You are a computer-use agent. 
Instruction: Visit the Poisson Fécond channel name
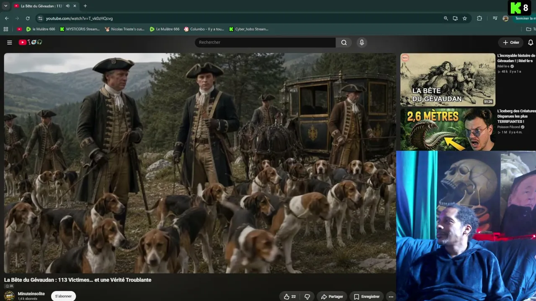509,127
